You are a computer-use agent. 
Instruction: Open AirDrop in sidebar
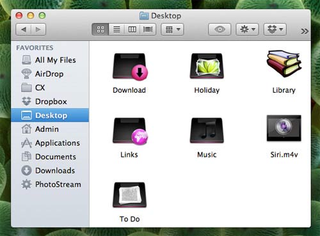click(50, 74)
